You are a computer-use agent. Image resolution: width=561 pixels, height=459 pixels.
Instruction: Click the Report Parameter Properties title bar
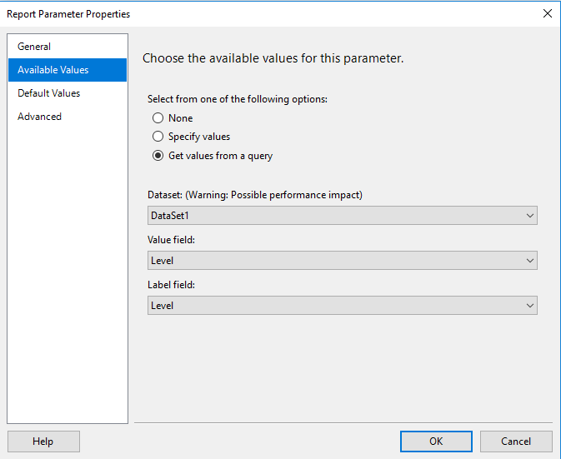(x=250, y=13)
